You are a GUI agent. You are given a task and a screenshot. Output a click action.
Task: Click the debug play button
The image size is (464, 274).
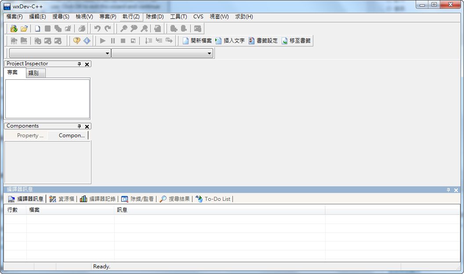point(103,41)
